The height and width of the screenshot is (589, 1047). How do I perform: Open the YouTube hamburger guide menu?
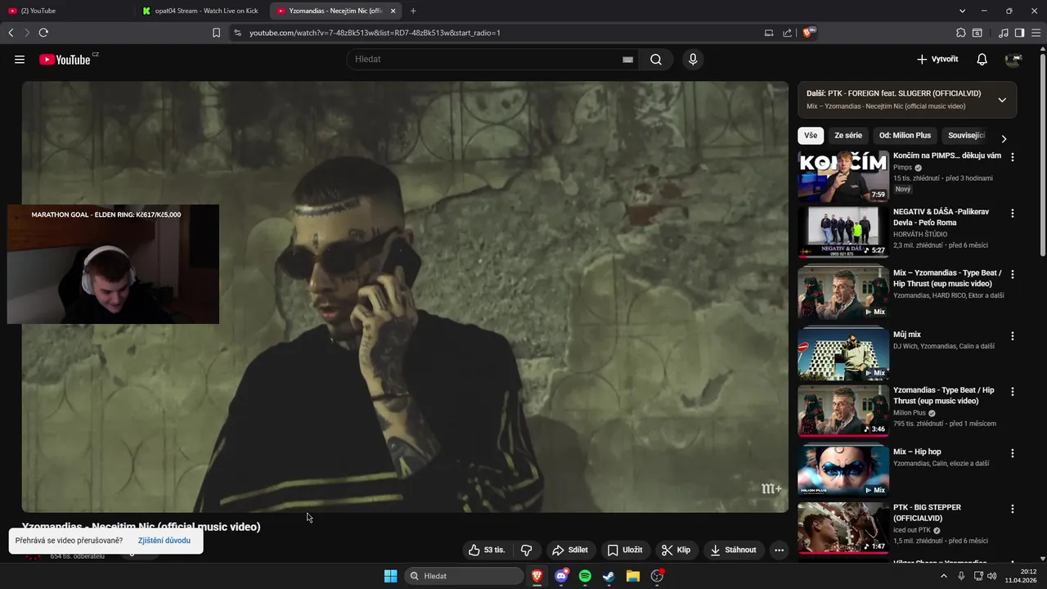point(20,59)
